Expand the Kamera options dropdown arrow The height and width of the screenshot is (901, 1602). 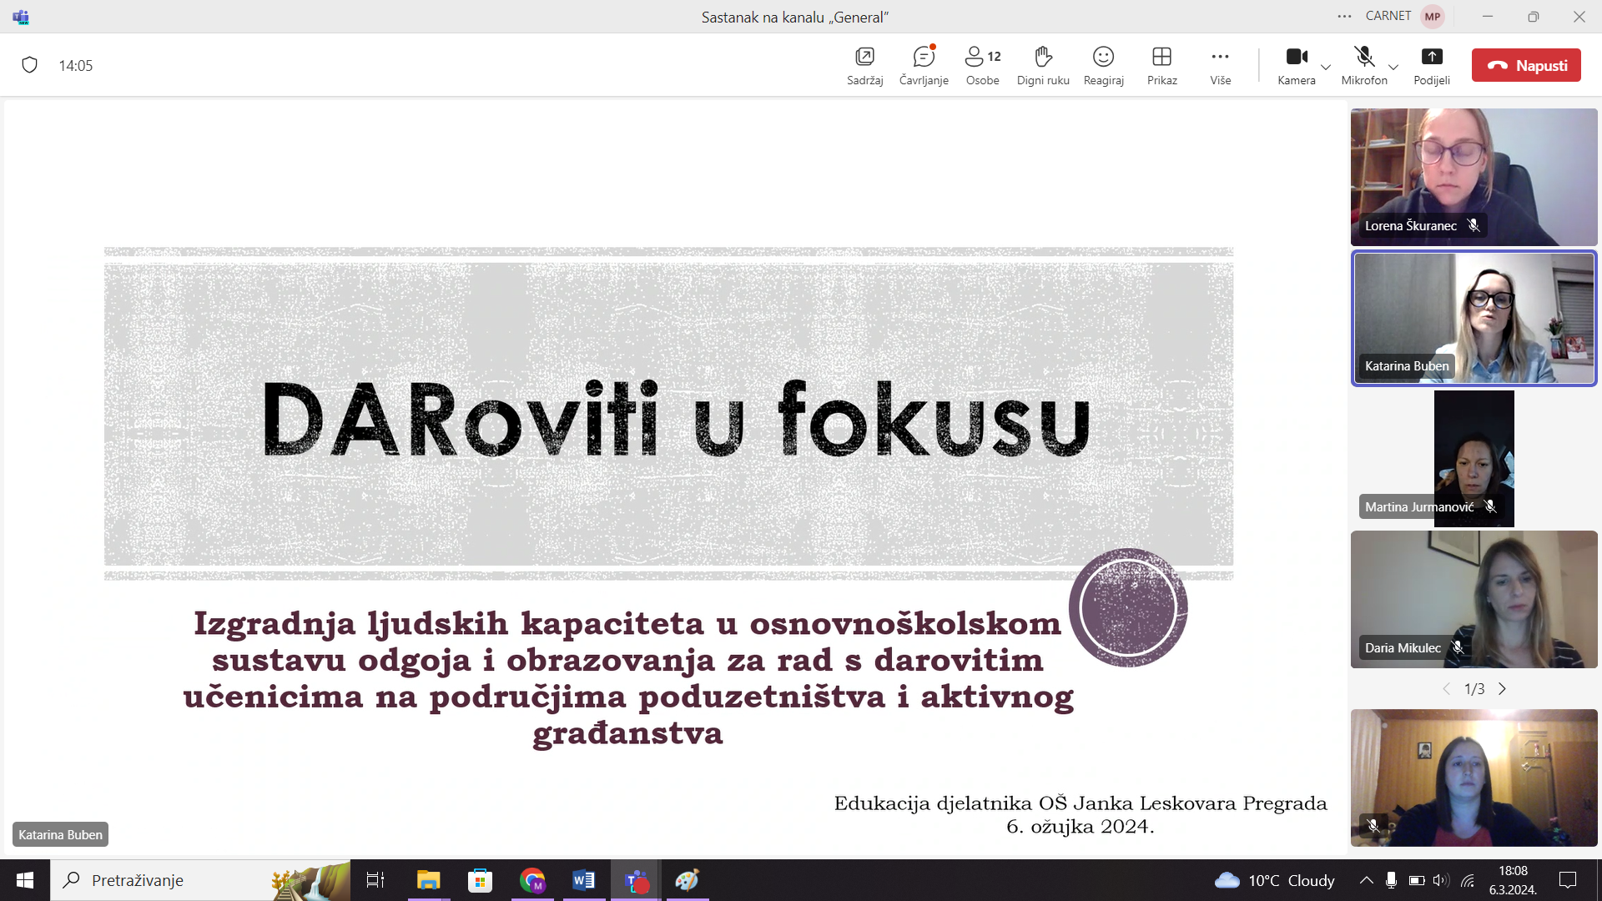(x=1326, y=67)
